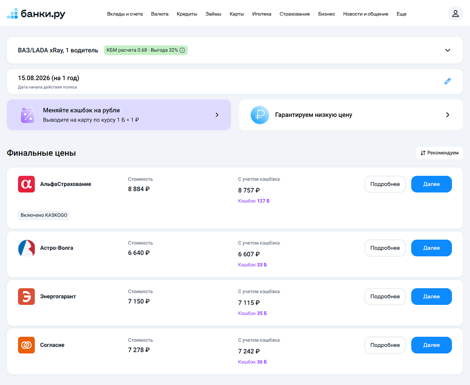Click the Финальные цены heading
The height and width of the screenshot is (385, 470).
pos(41,153)
